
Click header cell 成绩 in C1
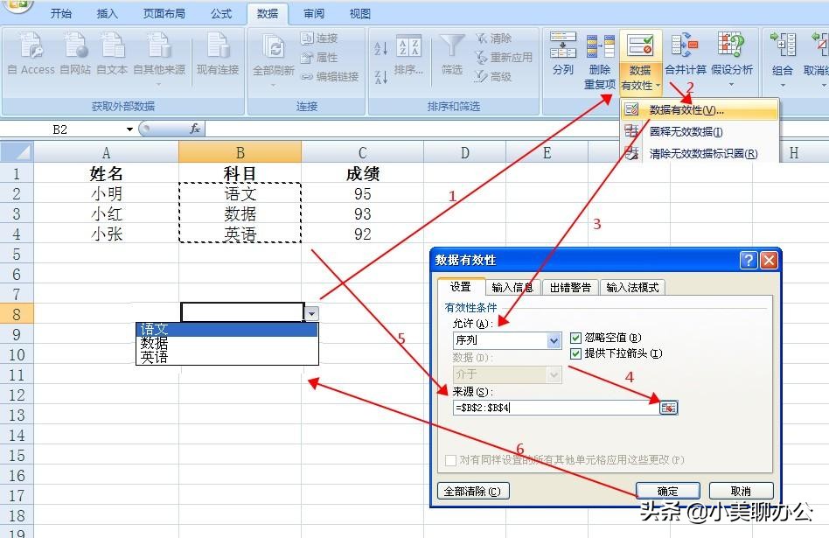363,173
